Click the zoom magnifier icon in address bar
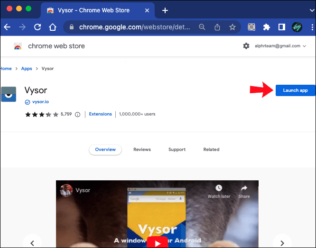 (x=202, y=27)
